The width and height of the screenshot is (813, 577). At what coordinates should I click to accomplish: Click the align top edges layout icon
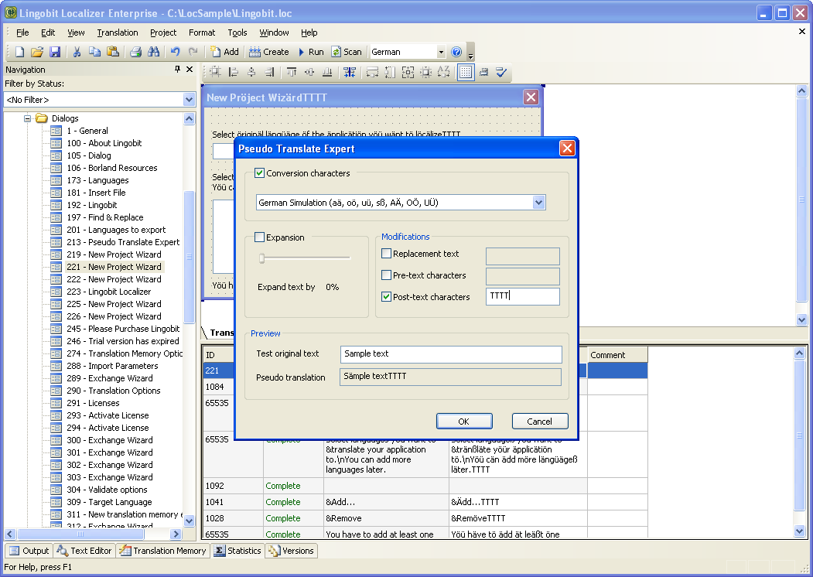[x=292, y=72]
